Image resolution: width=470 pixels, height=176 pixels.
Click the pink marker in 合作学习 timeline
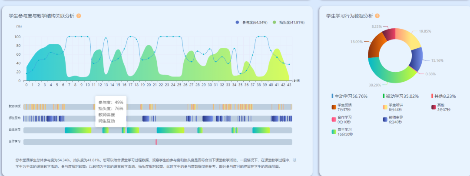pos(156,142)
